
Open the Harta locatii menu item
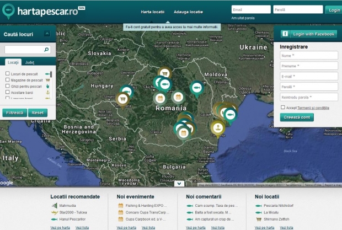(152, 12)
